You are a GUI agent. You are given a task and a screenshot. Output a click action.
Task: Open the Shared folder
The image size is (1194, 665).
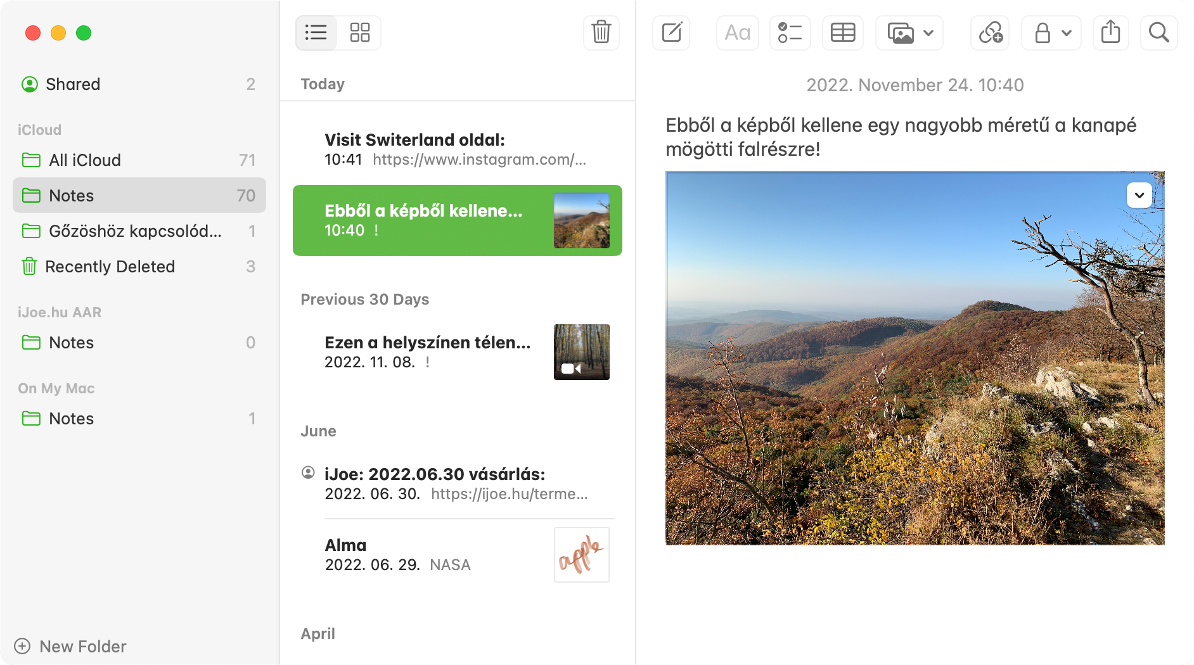[139, 84]
